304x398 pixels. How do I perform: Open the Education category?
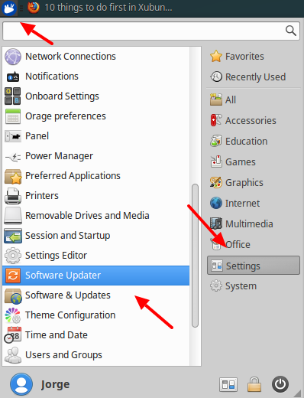tap(239, 141)
